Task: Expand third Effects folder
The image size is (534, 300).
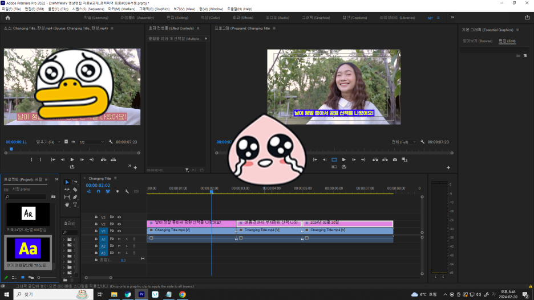Action: pos(64,250)
